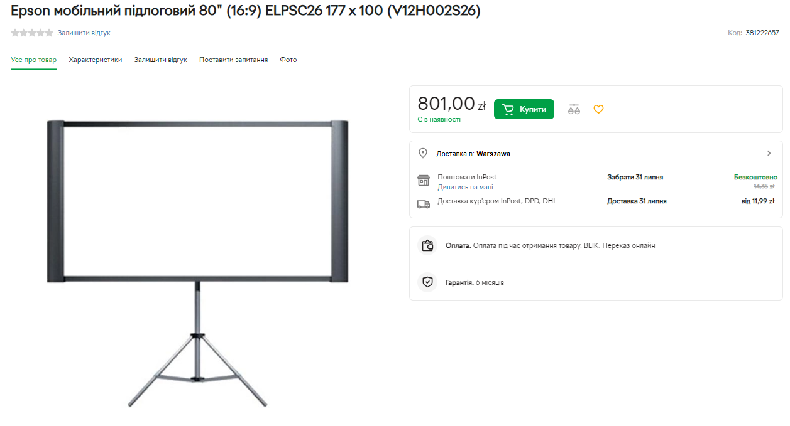Open the Фото tab
790x426 pixels.
[x=288, y=60]
